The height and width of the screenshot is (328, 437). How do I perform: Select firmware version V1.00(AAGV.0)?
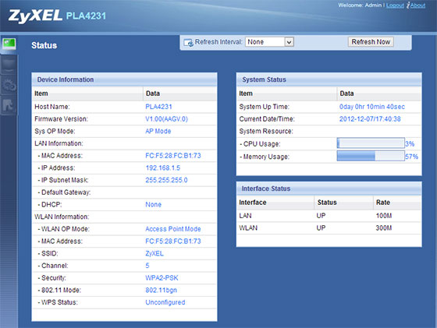tap(166, 118)
